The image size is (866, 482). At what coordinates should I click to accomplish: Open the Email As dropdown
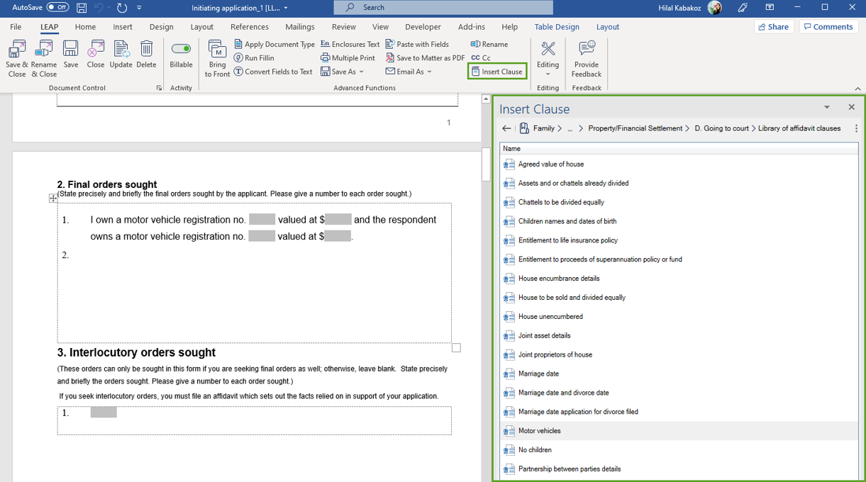click(429, 72)
